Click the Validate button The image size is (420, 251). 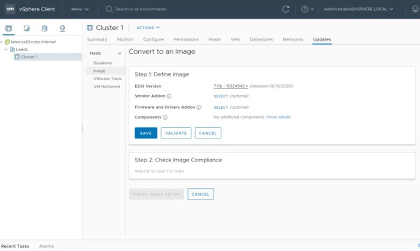click(x=176, y=133)
